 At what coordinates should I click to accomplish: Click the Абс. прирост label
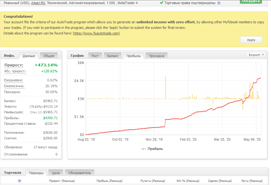15,71
